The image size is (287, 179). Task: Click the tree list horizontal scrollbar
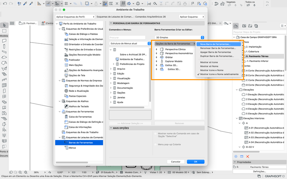[x=72, y=163]
